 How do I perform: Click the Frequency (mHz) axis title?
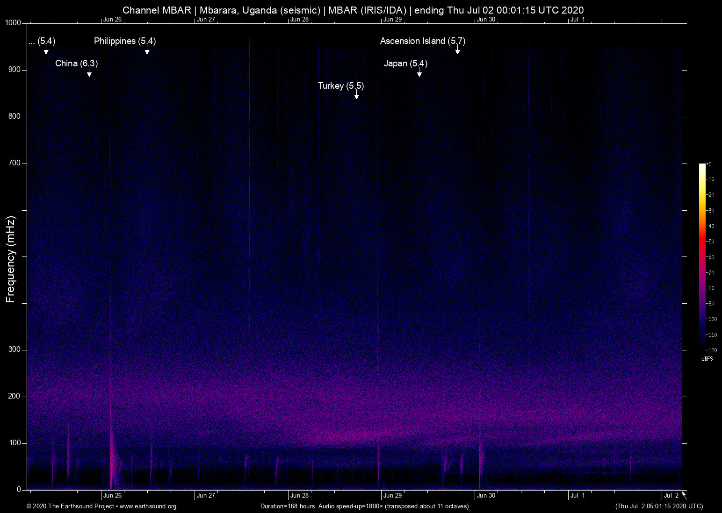point(11,259)
